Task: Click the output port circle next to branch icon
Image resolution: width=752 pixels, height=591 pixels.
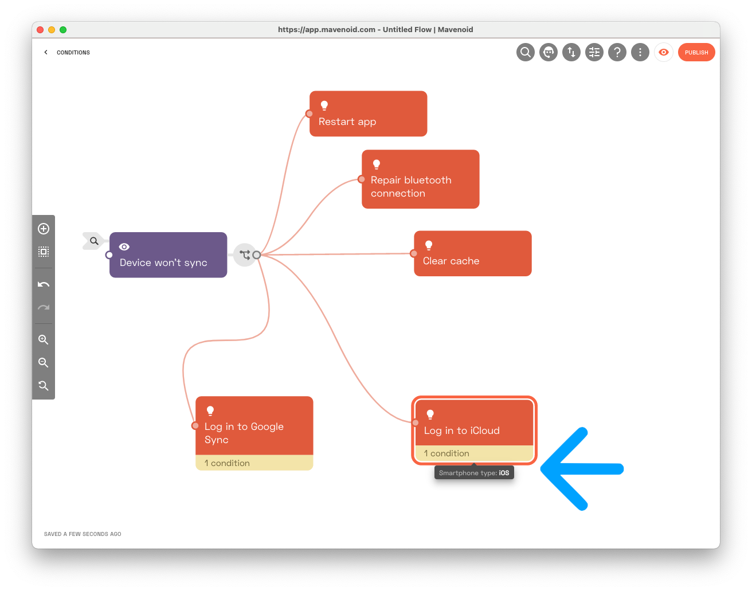Action: click(x=257, y=255)
